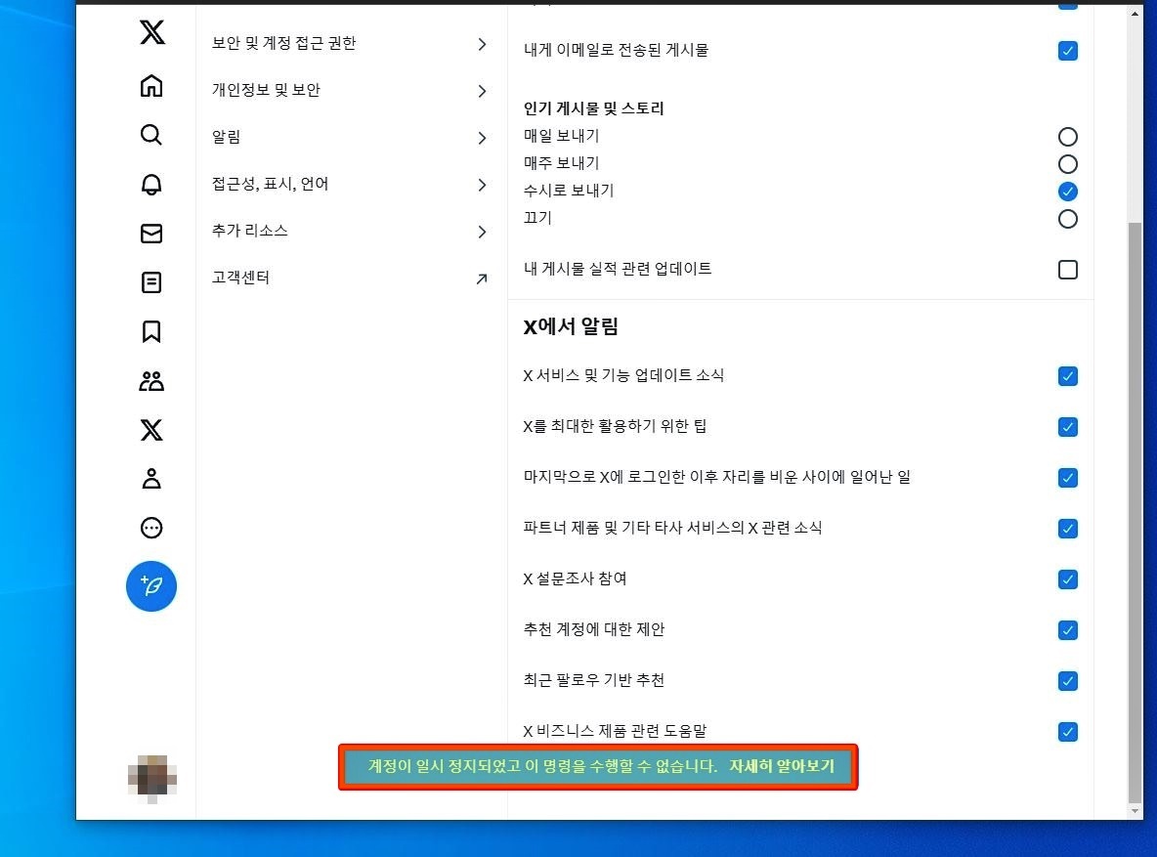Open Explore search magnifier icon
The image size is (1157, 857).
tap(151, 135)
